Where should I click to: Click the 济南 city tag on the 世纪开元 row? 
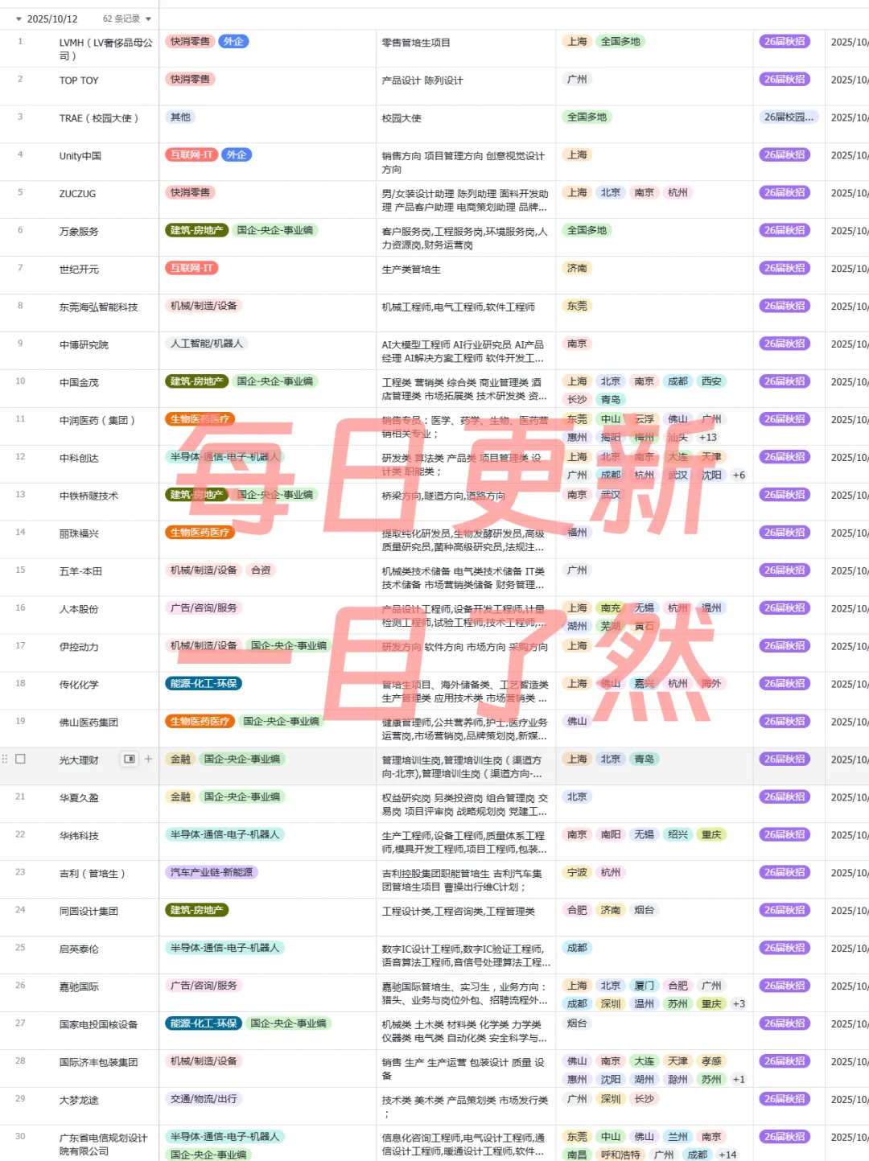577,268
